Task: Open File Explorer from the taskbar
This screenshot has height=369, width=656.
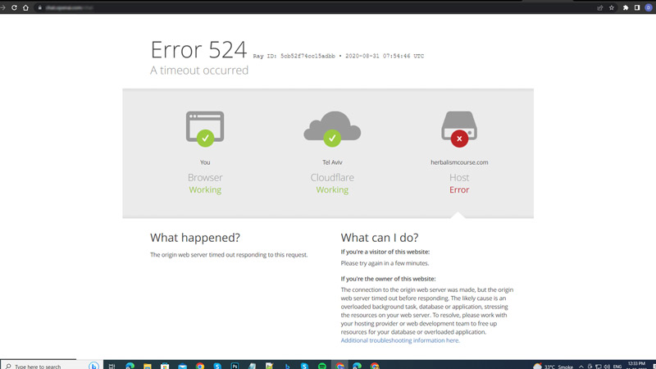Action: (x=148, y=366)
